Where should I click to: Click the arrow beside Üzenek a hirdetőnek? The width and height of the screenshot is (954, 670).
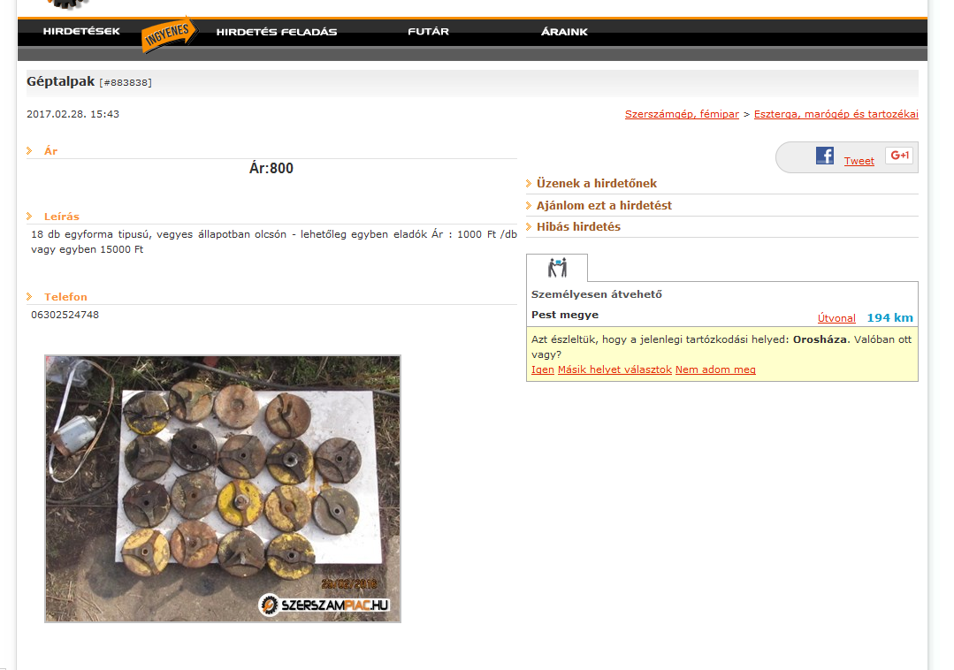point(530,184)
